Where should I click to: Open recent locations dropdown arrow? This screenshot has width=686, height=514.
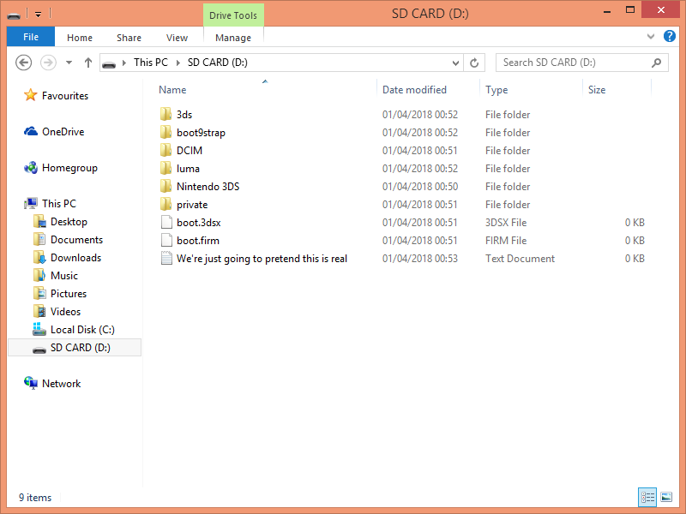coord(69,63)
